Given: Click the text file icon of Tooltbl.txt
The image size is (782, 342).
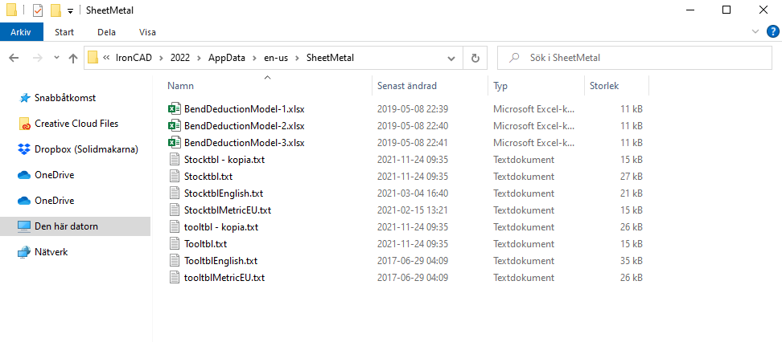Looking at the screenshot, I should (174, 244).
